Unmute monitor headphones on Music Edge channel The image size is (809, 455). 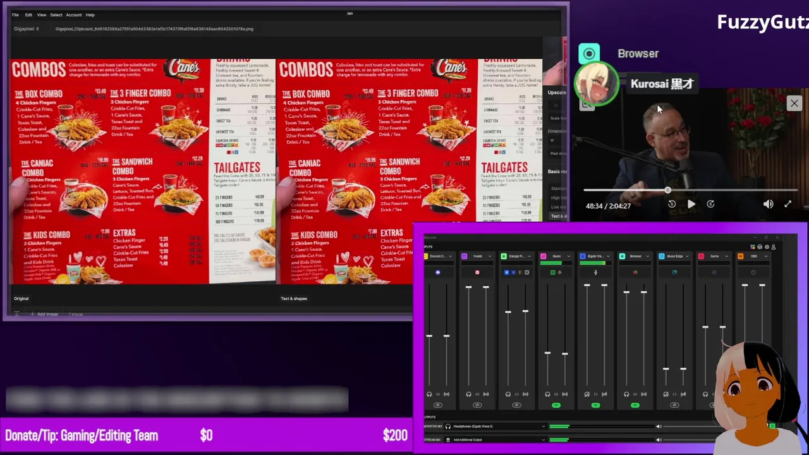click(666, 394)
